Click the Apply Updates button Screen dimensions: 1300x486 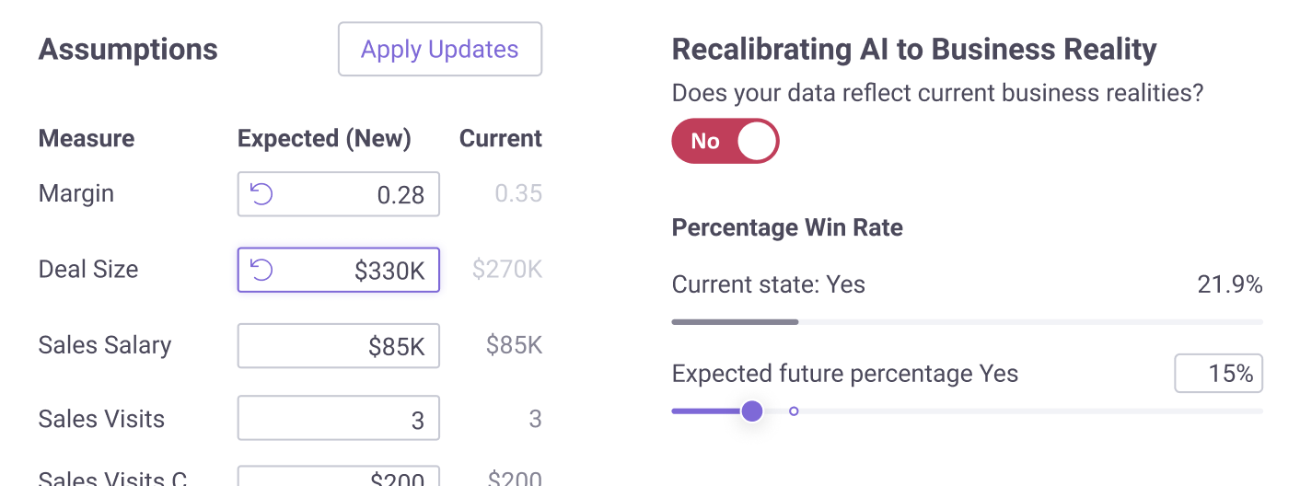[440, 50]
